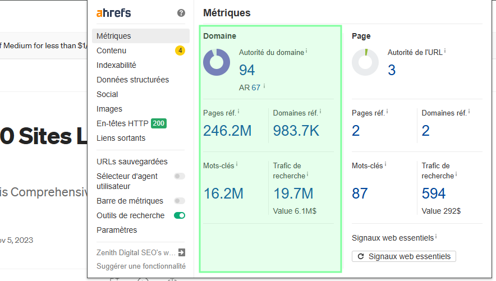Viewport: 496px width, 281px height.
Task: Select Métriques in sidebar menu
Action: coord(141,36)
